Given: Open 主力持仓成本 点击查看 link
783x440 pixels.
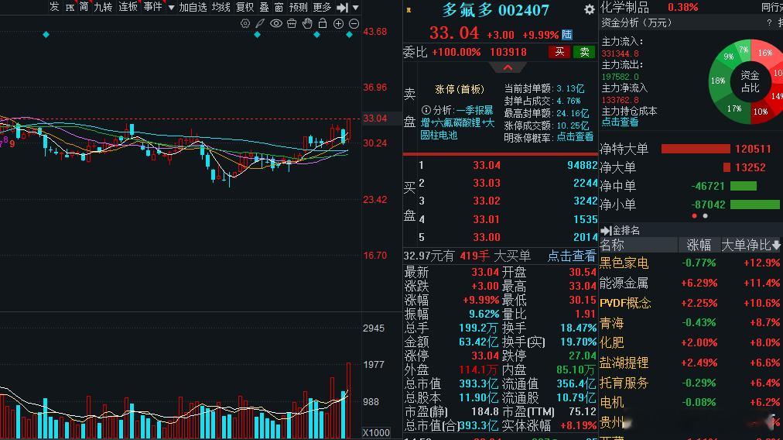Looking at the screenshot, I should (x=620, y=122).
